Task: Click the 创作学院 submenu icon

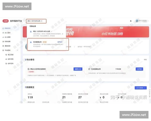Action: click(6, 59)
